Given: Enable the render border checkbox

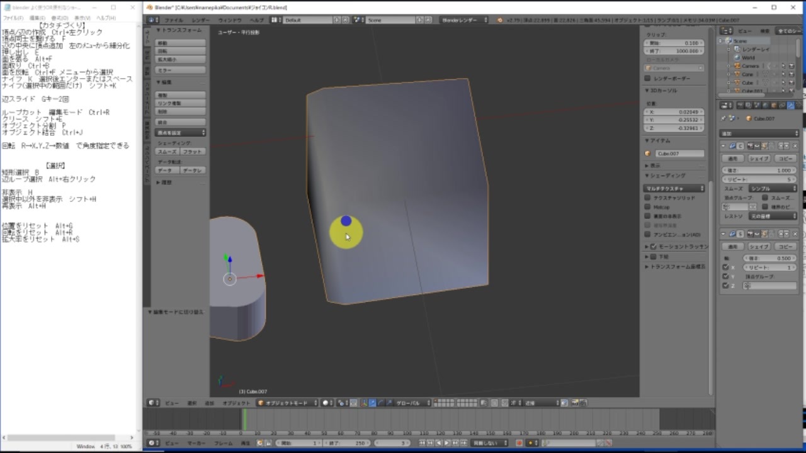Looking at the screenshot, I should tap(647, 79).
